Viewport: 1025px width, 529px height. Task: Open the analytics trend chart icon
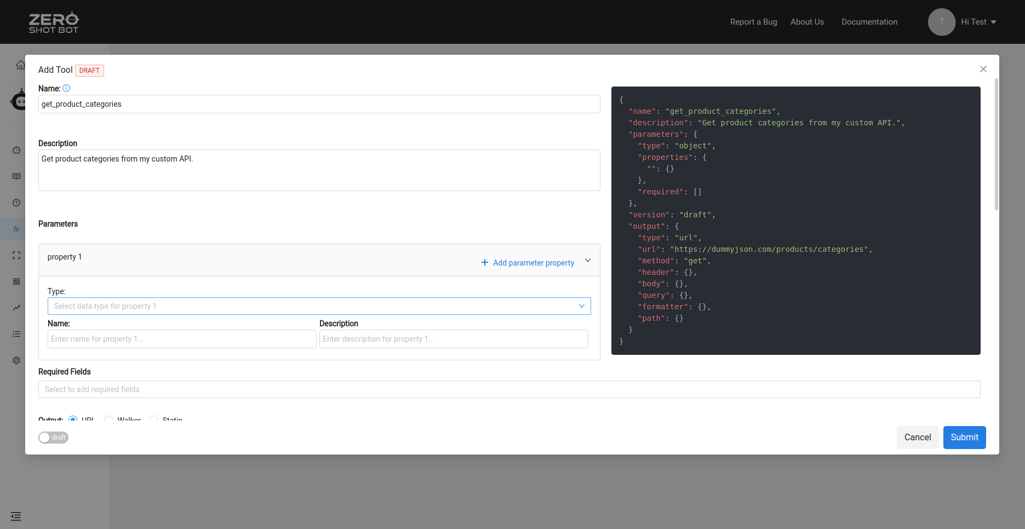click(x=16, y=308)
